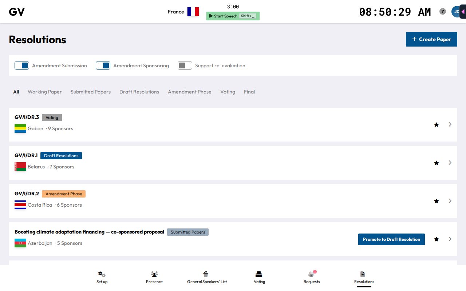Expand GV/I/DR.1 row chevron

(x=450, y=163)
